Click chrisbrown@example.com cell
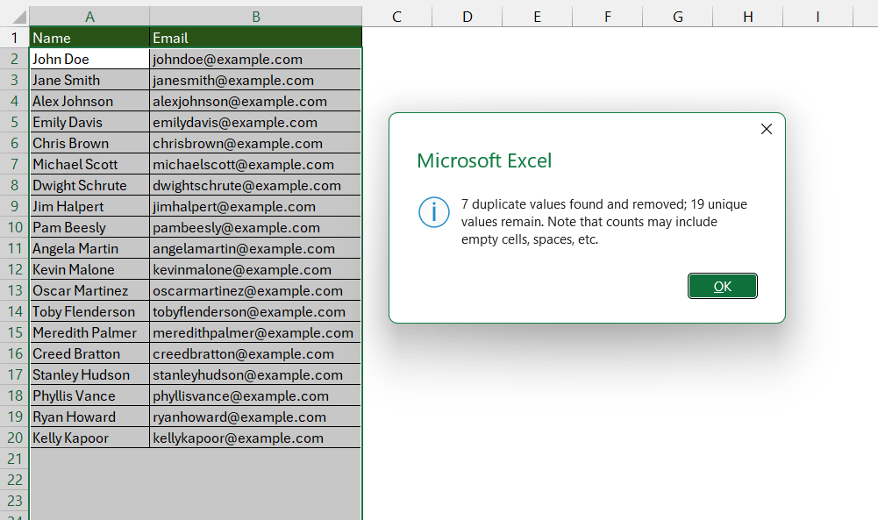 (x=256, y=143)
